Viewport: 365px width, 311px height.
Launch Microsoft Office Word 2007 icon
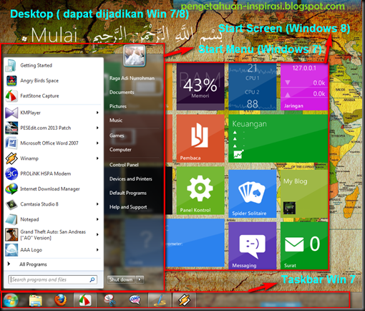point(11,143)
